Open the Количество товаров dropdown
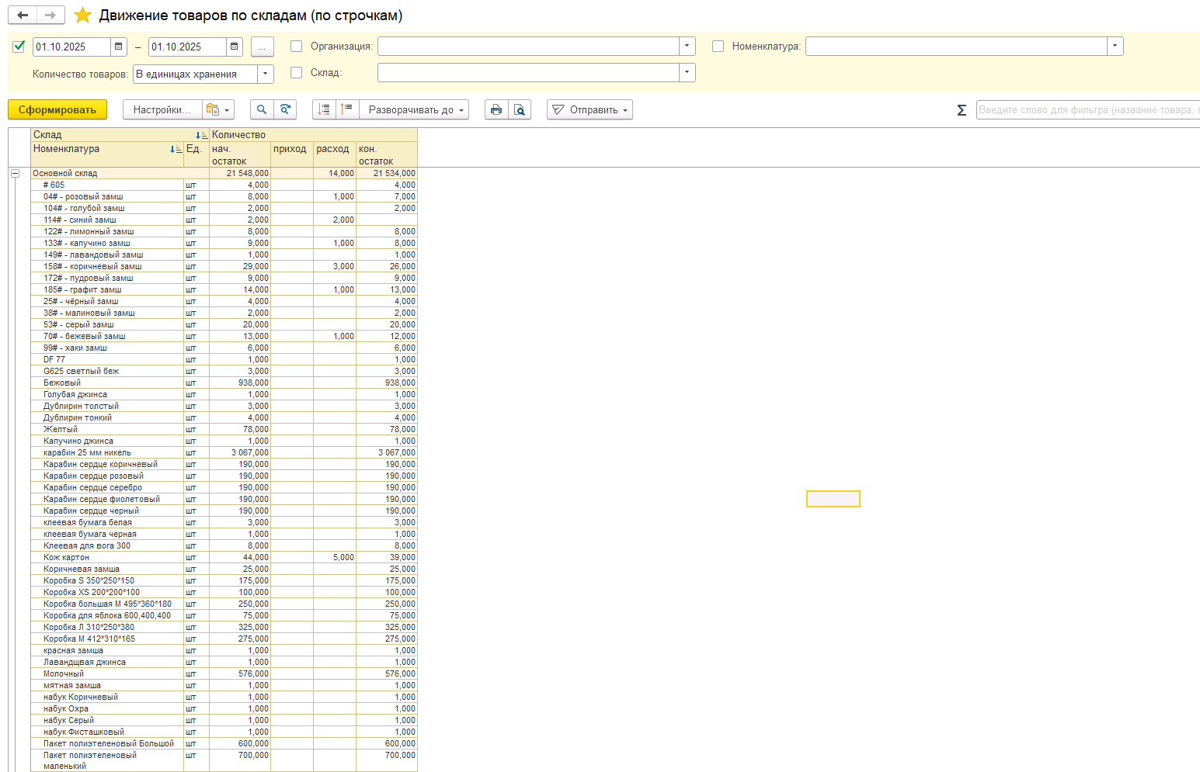Screen dimensions: 1200x772 coord(266,74)
